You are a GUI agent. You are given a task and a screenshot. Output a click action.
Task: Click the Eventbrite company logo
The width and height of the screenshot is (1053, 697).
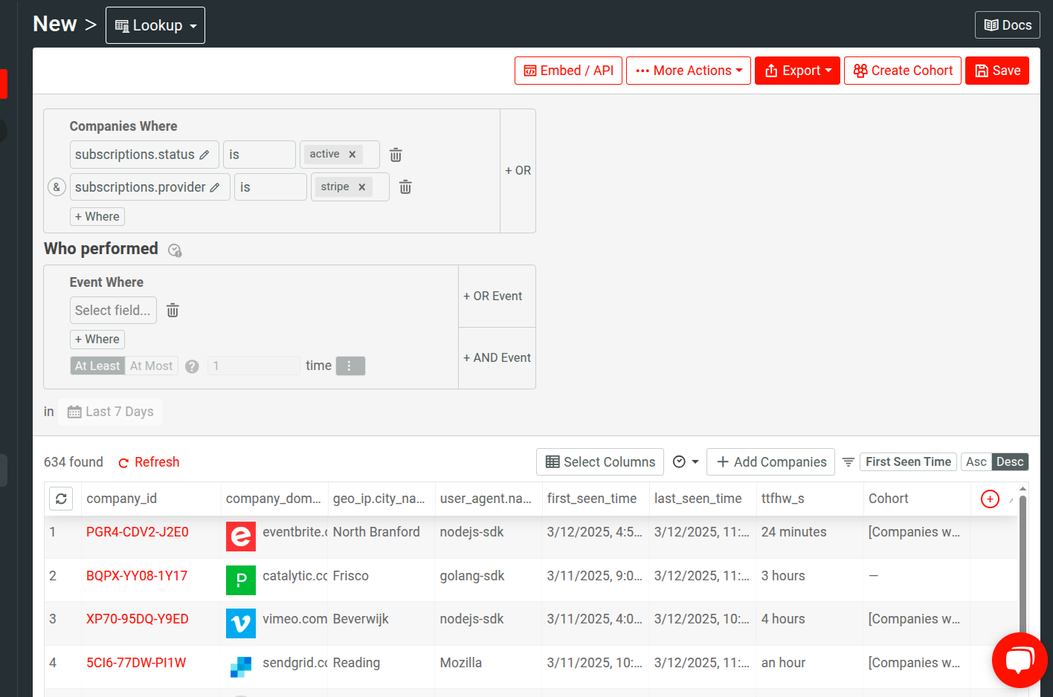pos(240,536)
